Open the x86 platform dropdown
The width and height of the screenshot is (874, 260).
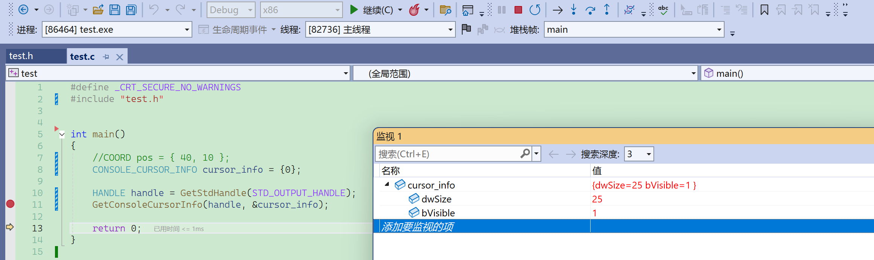pos(301,10)
